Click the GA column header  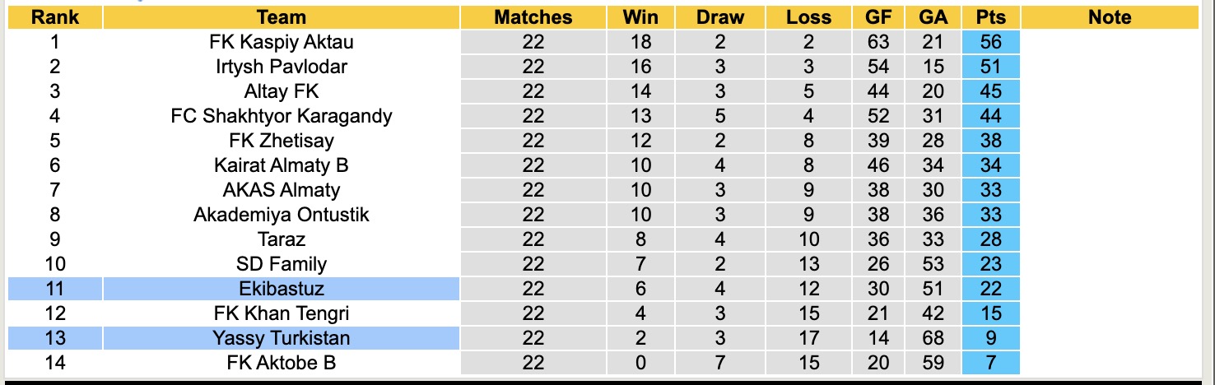coord(933,17)
